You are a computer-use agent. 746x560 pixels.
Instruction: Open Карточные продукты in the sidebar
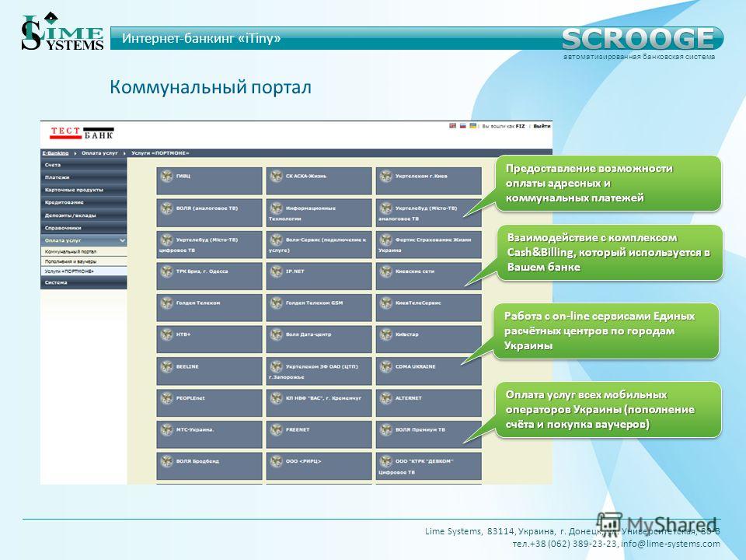[x=84, y=190]
